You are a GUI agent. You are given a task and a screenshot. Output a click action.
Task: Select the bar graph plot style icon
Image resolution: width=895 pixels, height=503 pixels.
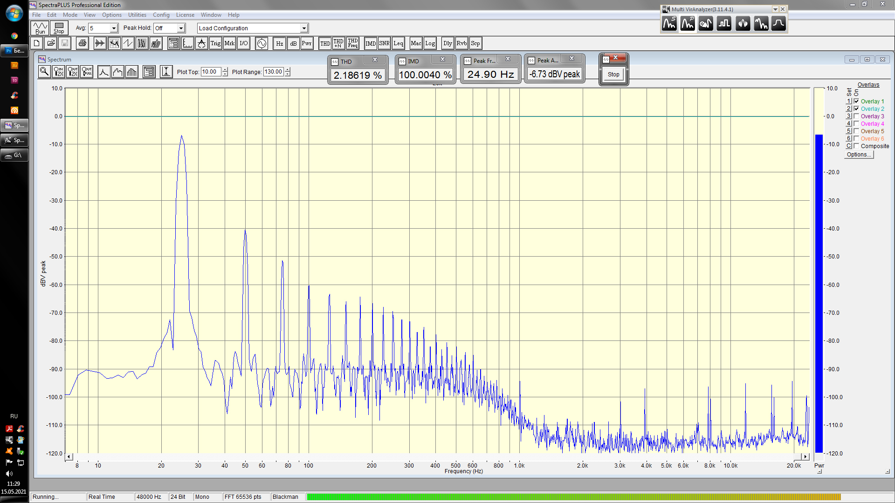coord(132,72)
